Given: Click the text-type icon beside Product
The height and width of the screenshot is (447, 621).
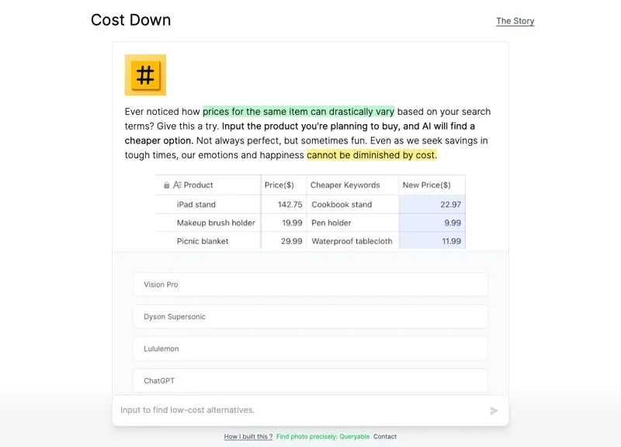Looking at the screenshot, I should point(177,185).
